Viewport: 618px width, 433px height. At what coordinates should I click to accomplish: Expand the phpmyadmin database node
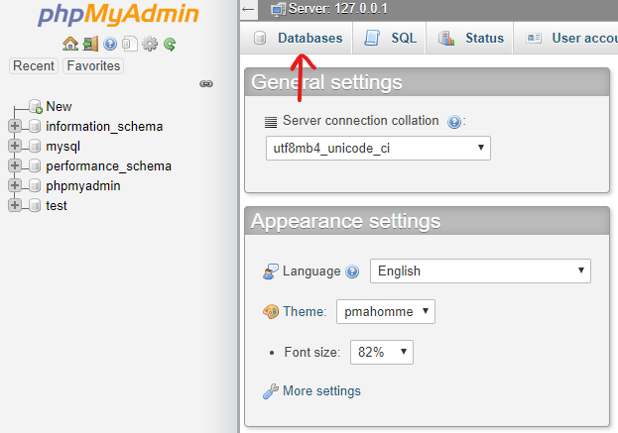(x=15, y=185)
